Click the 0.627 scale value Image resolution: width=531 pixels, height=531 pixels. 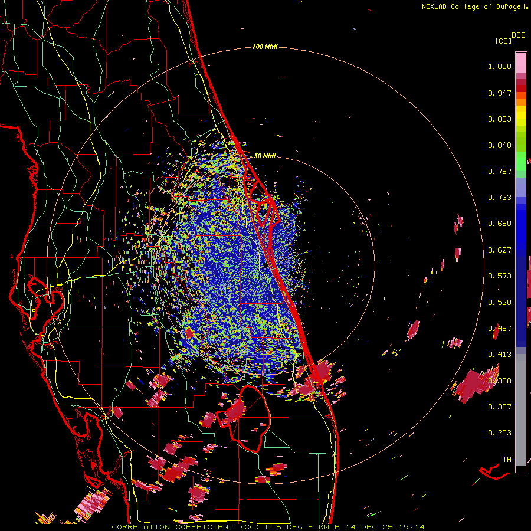tap(500, 250)
